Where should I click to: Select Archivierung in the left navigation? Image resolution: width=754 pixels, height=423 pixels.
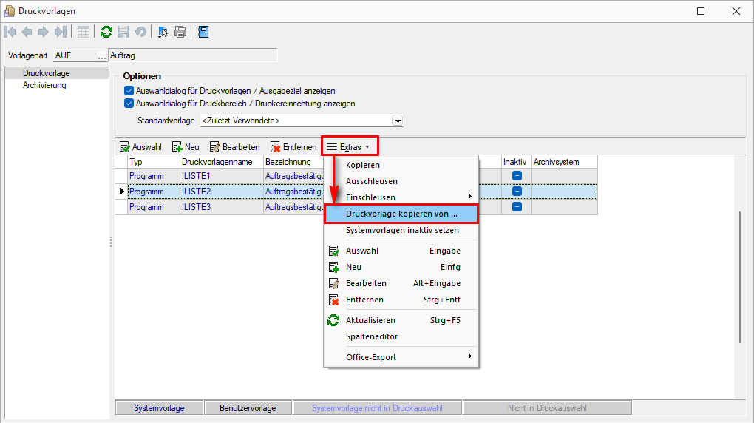(x=57, y=85)
